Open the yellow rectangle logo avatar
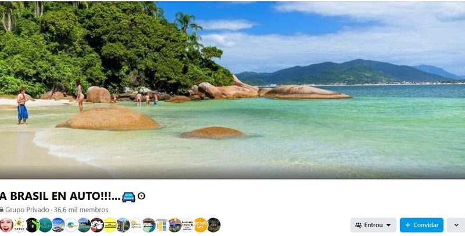465x236 pixels. click(x=110, y=225)
